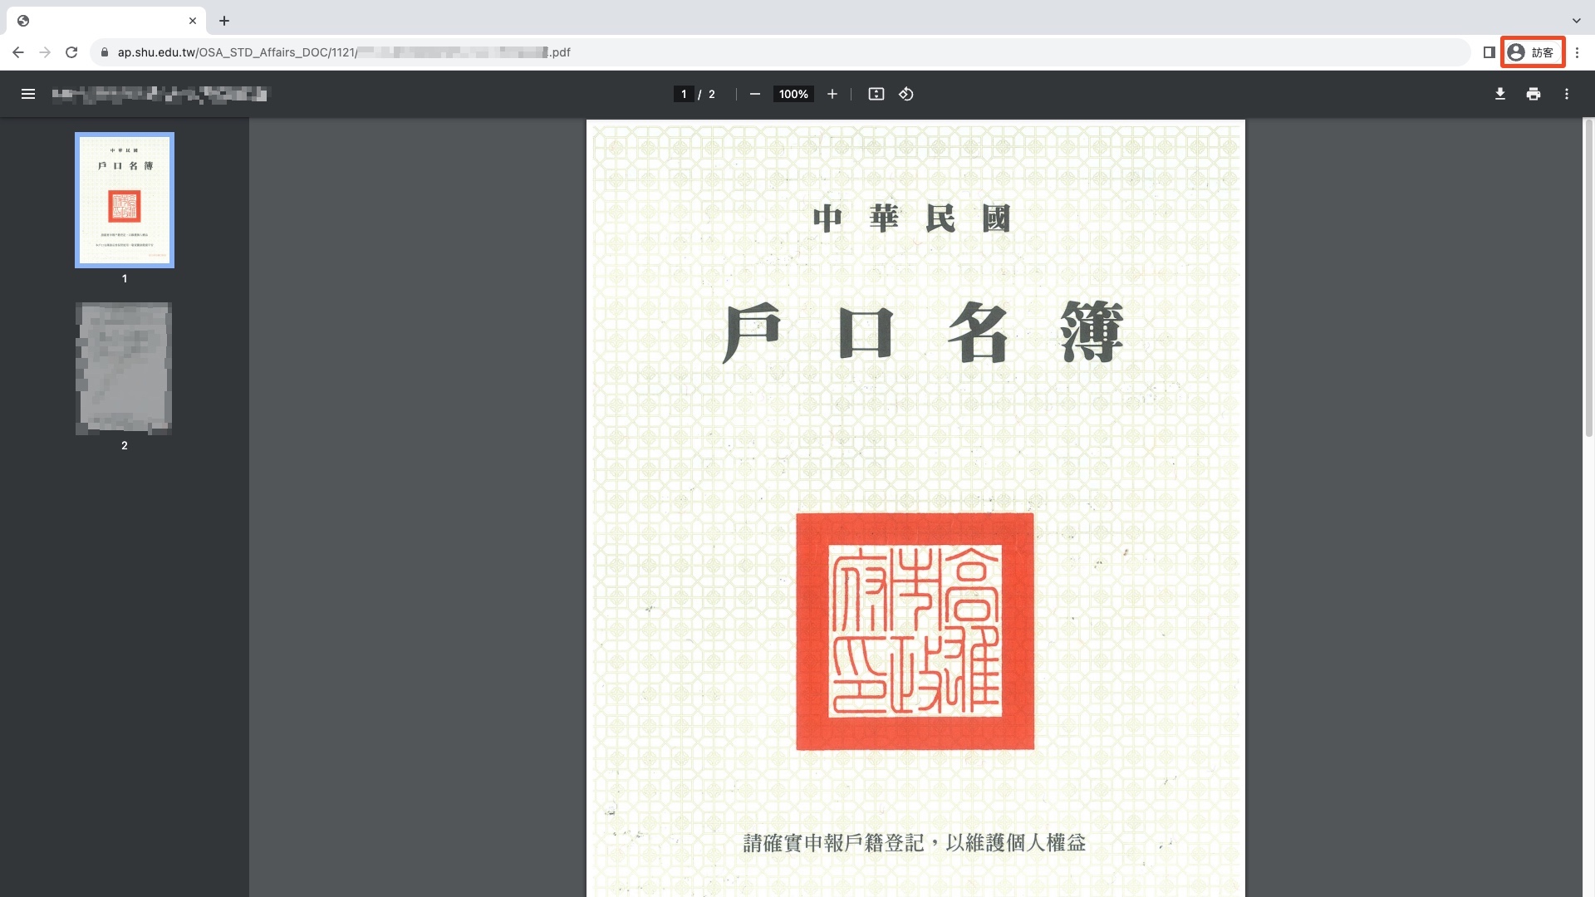The image size is (1595, 897).
Task: Download the PDF file
Action: tap(1500, 94)
